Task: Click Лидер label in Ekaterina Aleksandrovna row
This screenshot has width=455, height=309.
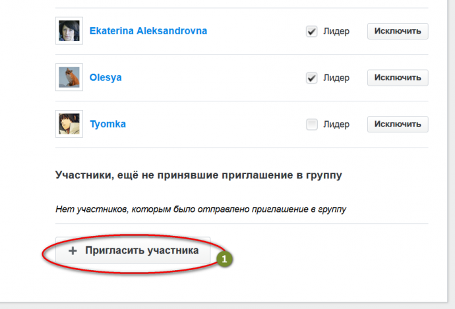Action: point(336,32)
